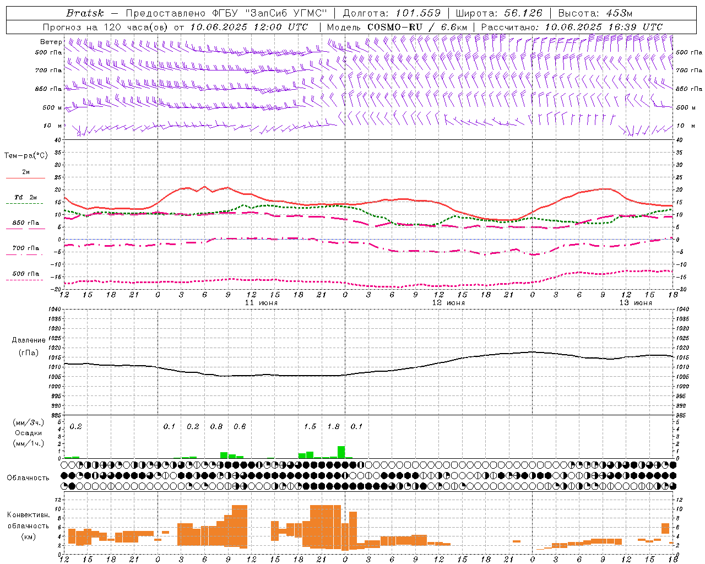Click the "(мм/1ч.)" precipitation unit label

[29, 443]
